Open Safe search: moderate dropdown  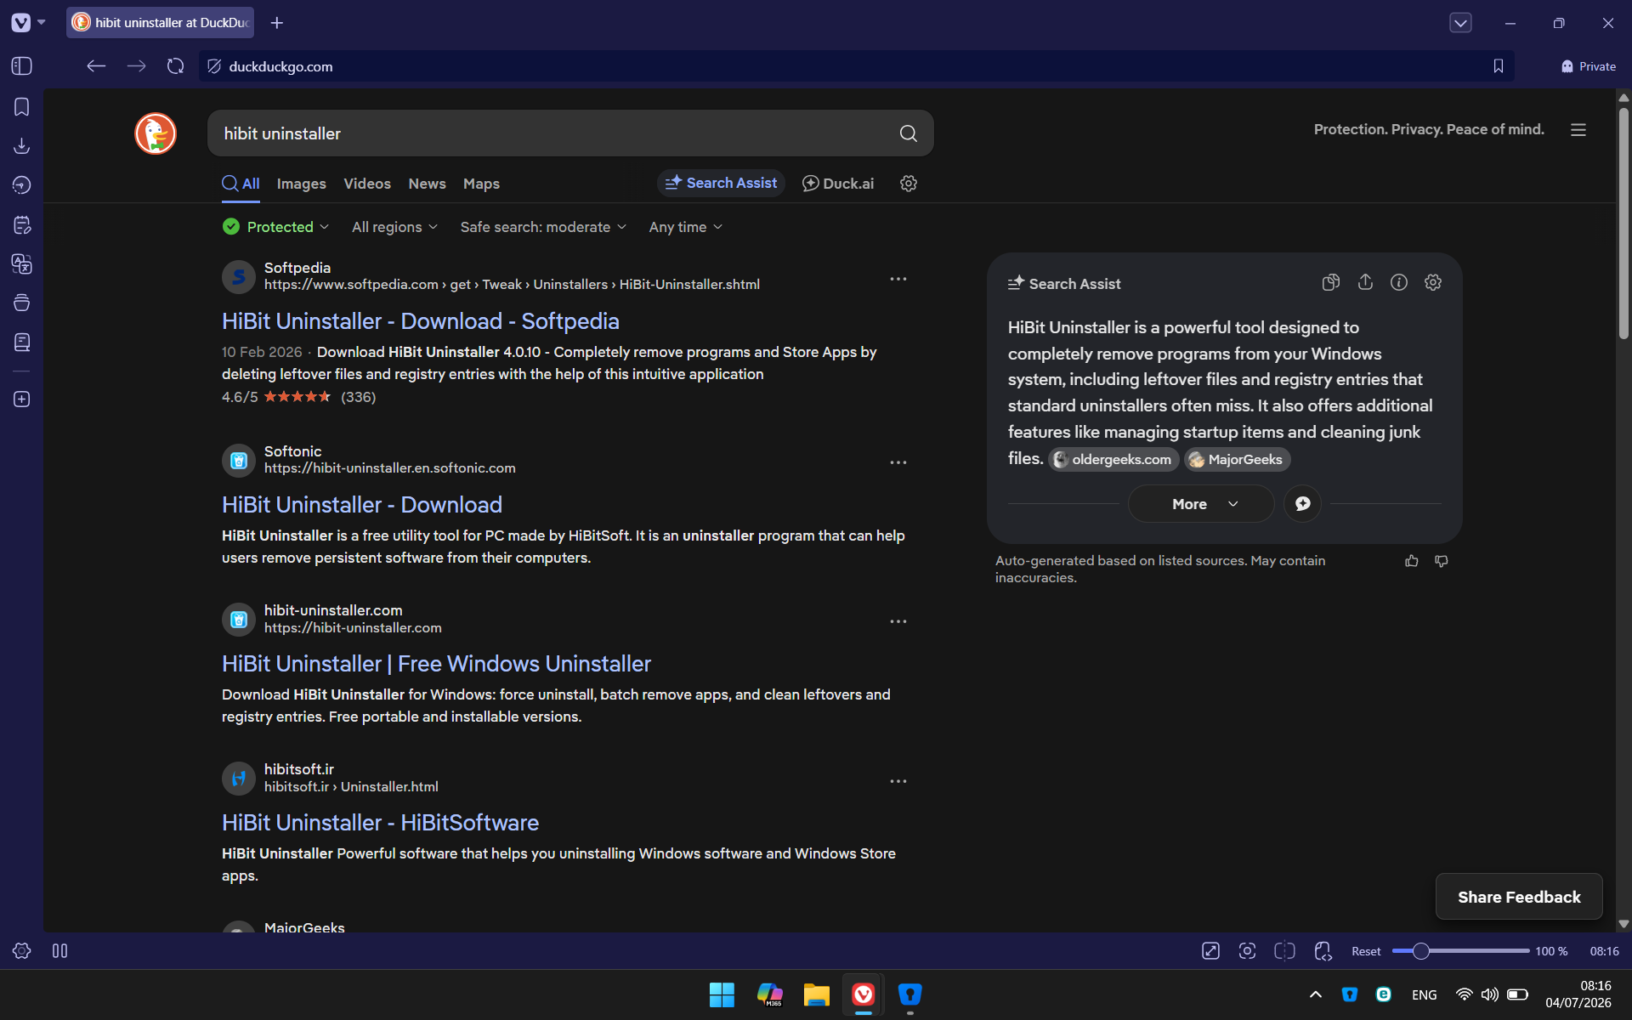click(543, 227)
